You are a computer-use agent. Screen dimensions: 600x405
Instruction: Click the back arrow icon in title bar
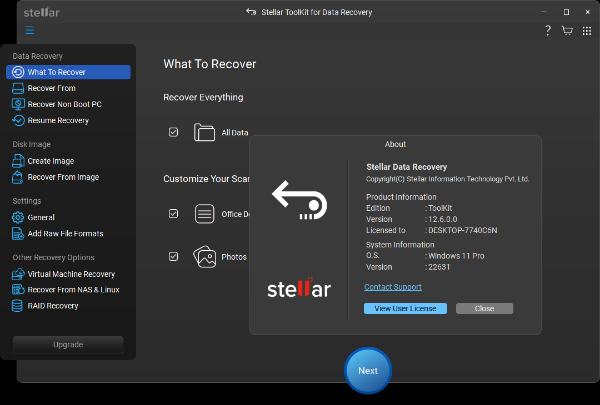point(251,12)
